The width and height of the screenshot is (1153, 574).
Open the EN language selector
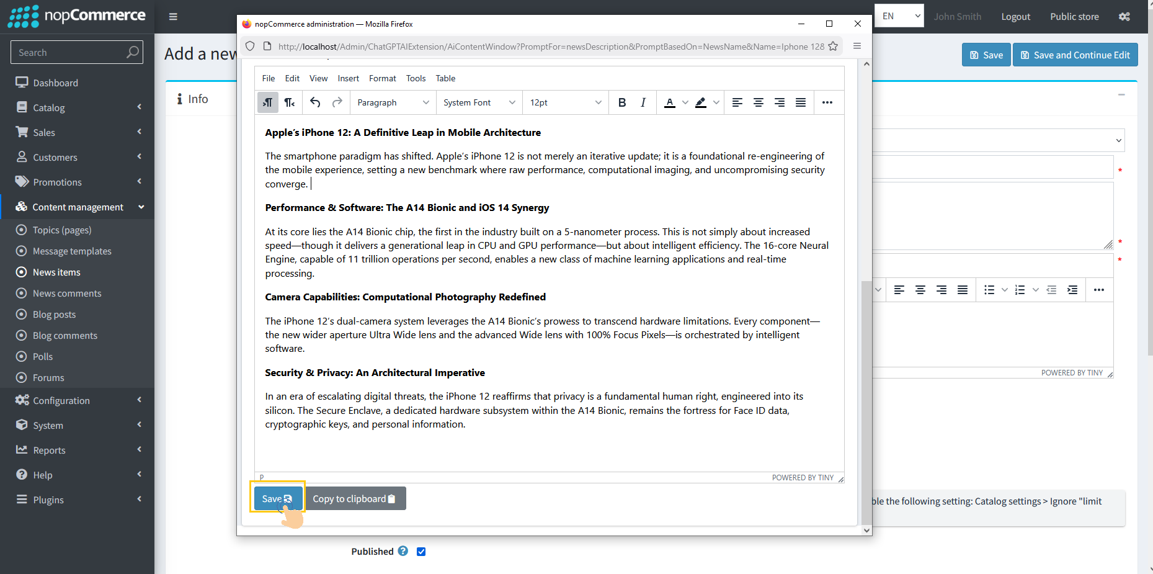[899, 16]
